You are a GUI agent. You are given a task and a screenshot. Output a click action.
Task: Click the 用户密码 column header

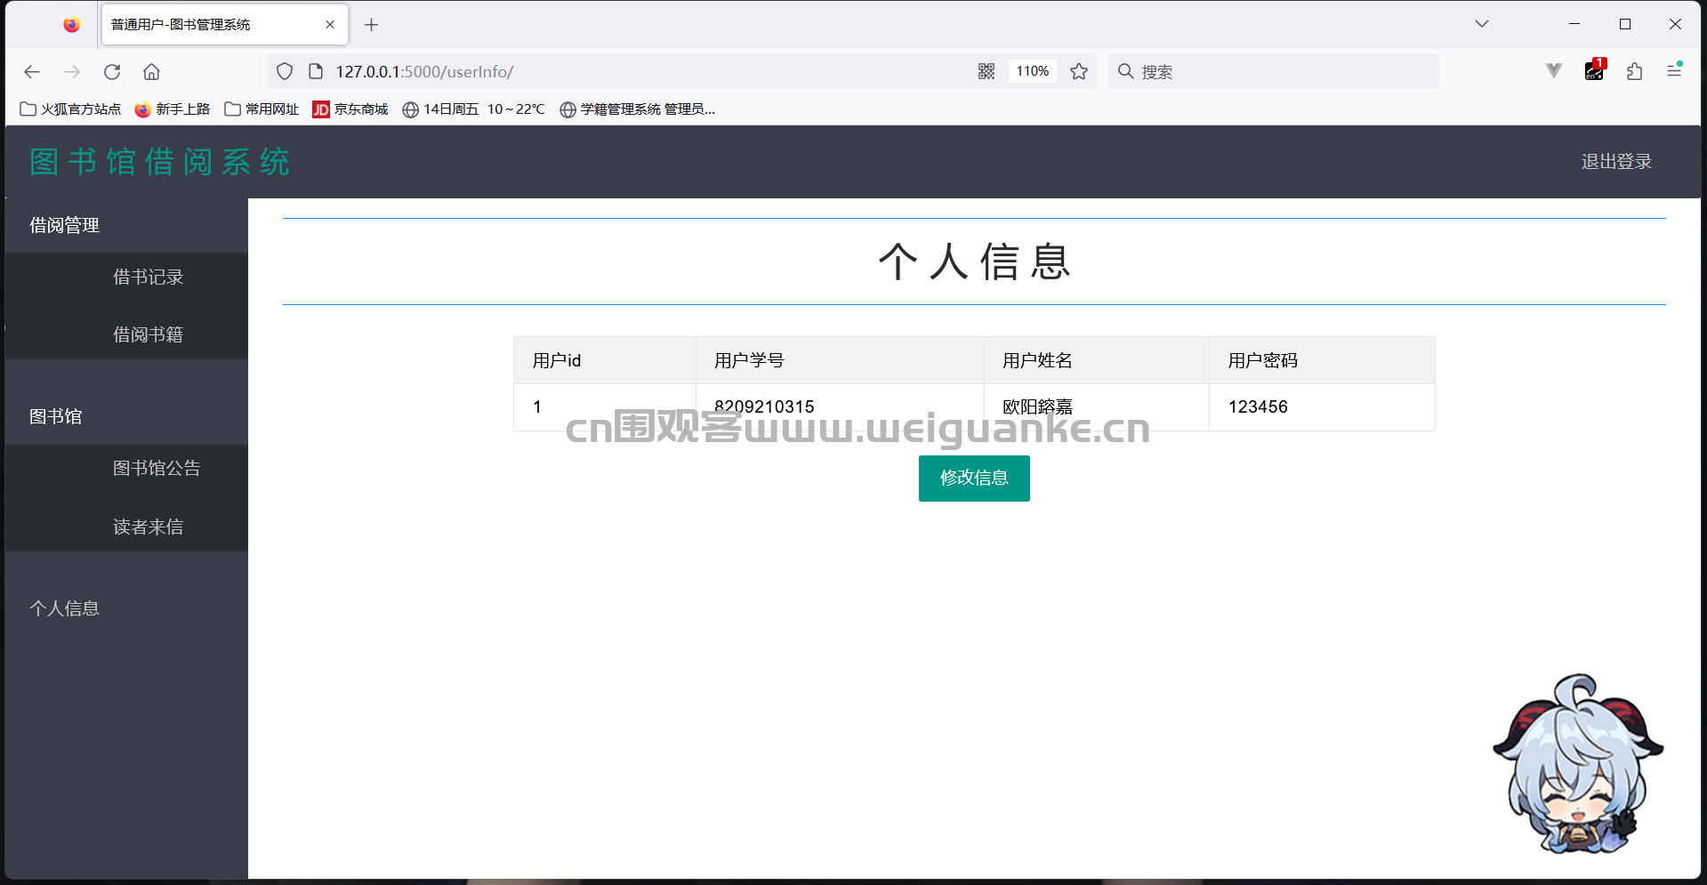pos(1322,360)
